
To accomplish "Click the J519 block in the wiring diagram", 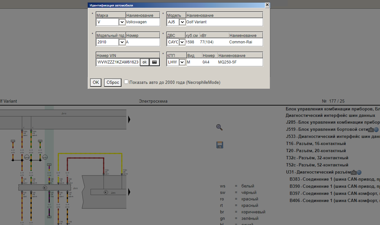I will click(x=63, y=119).
